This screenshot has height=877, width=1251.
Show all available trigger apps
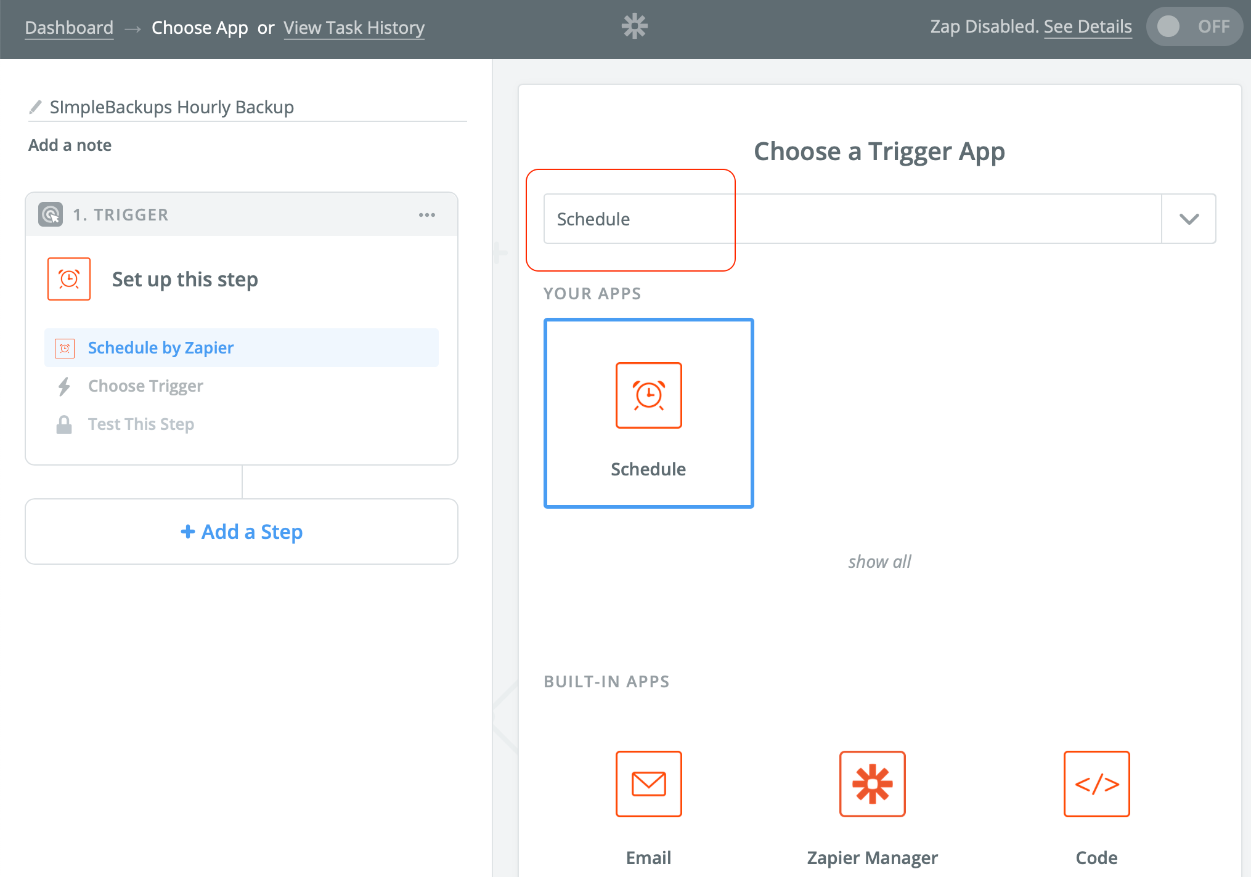coord(879,561)
